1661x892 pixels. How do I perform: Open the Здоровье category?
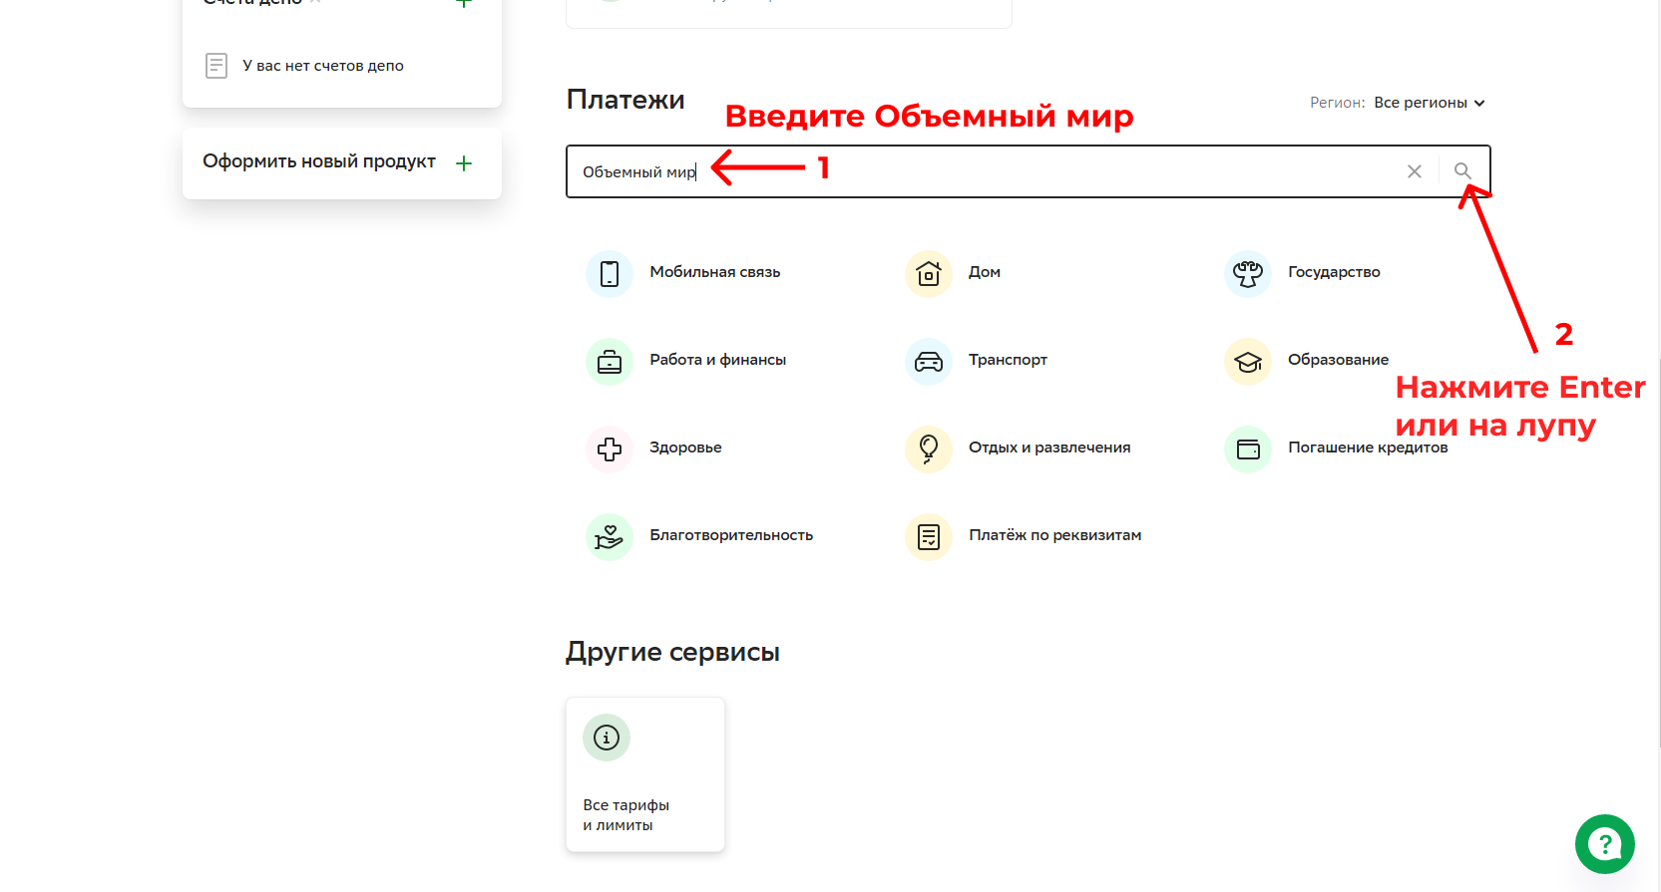(x=685, y=447)
